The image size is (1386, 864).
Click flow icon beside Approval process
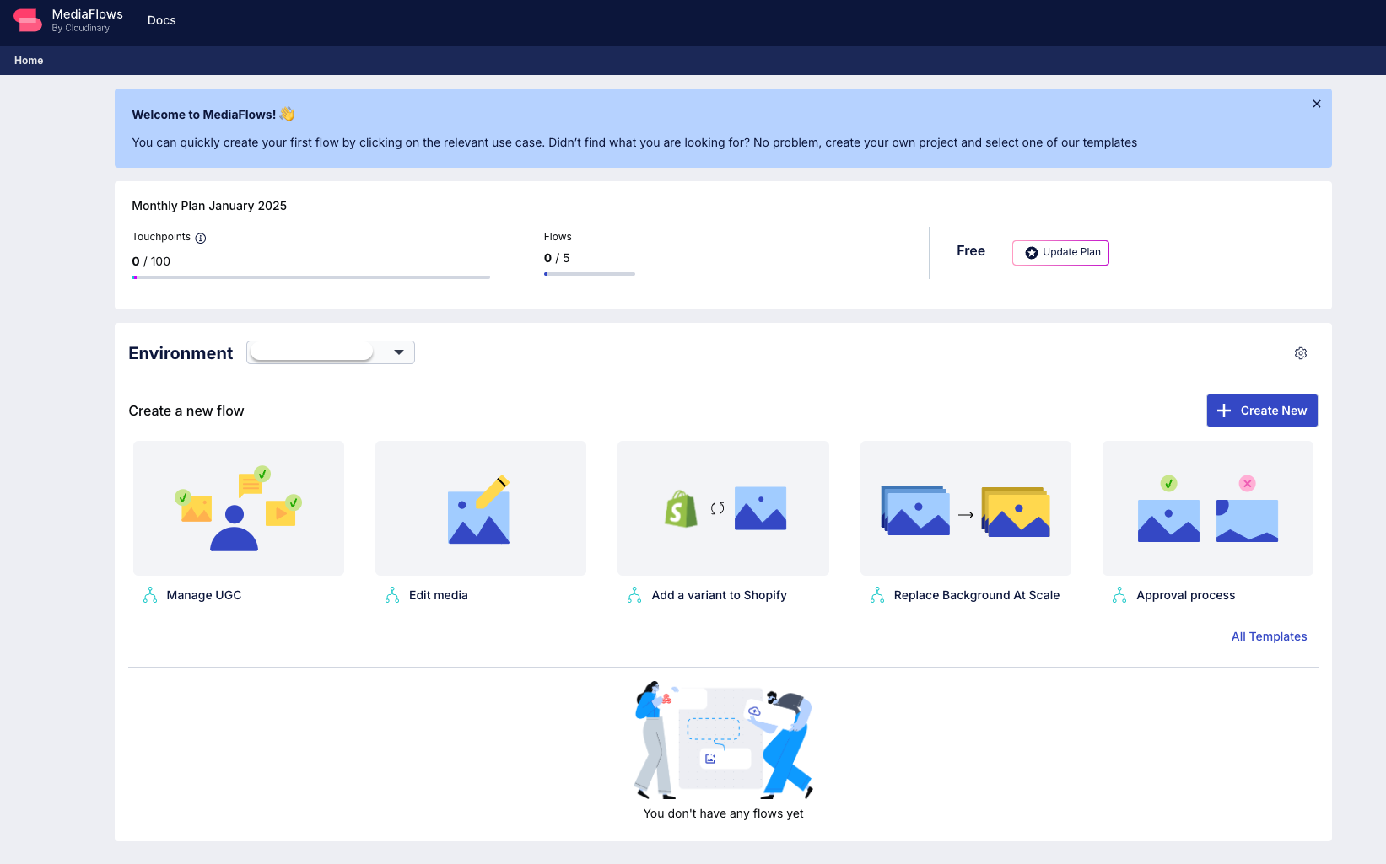click(1119, 595)
